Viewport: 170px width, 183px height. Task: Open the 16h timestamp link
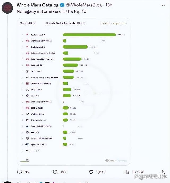click(109, 5)
